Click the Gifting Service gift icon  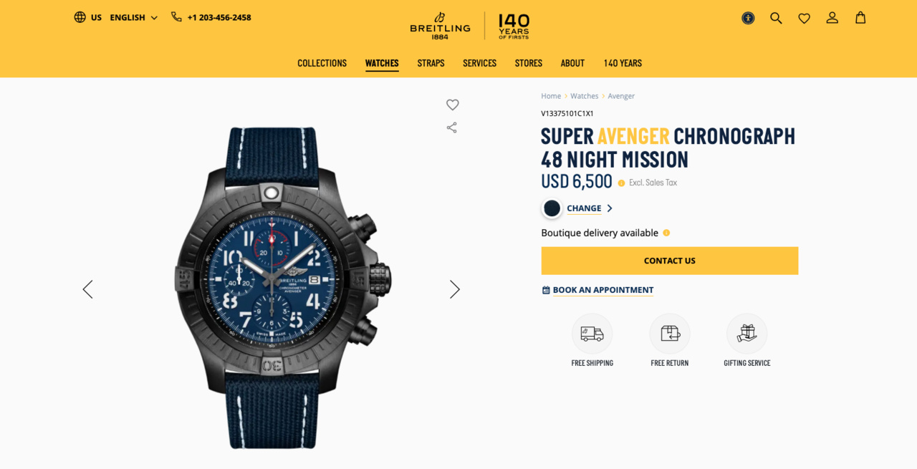[x=746, y=334]
